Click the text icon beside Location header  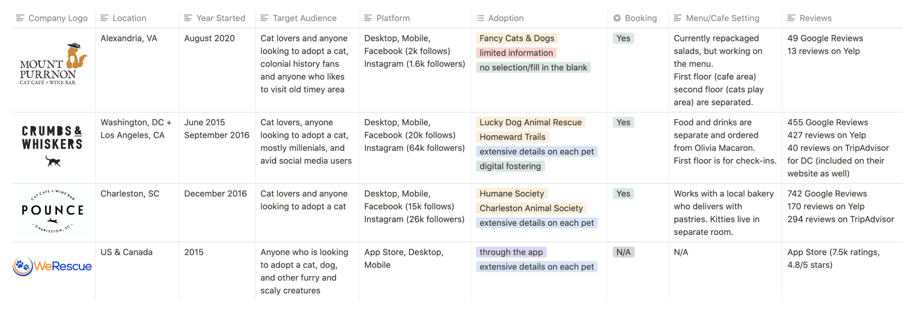[105, 18]
